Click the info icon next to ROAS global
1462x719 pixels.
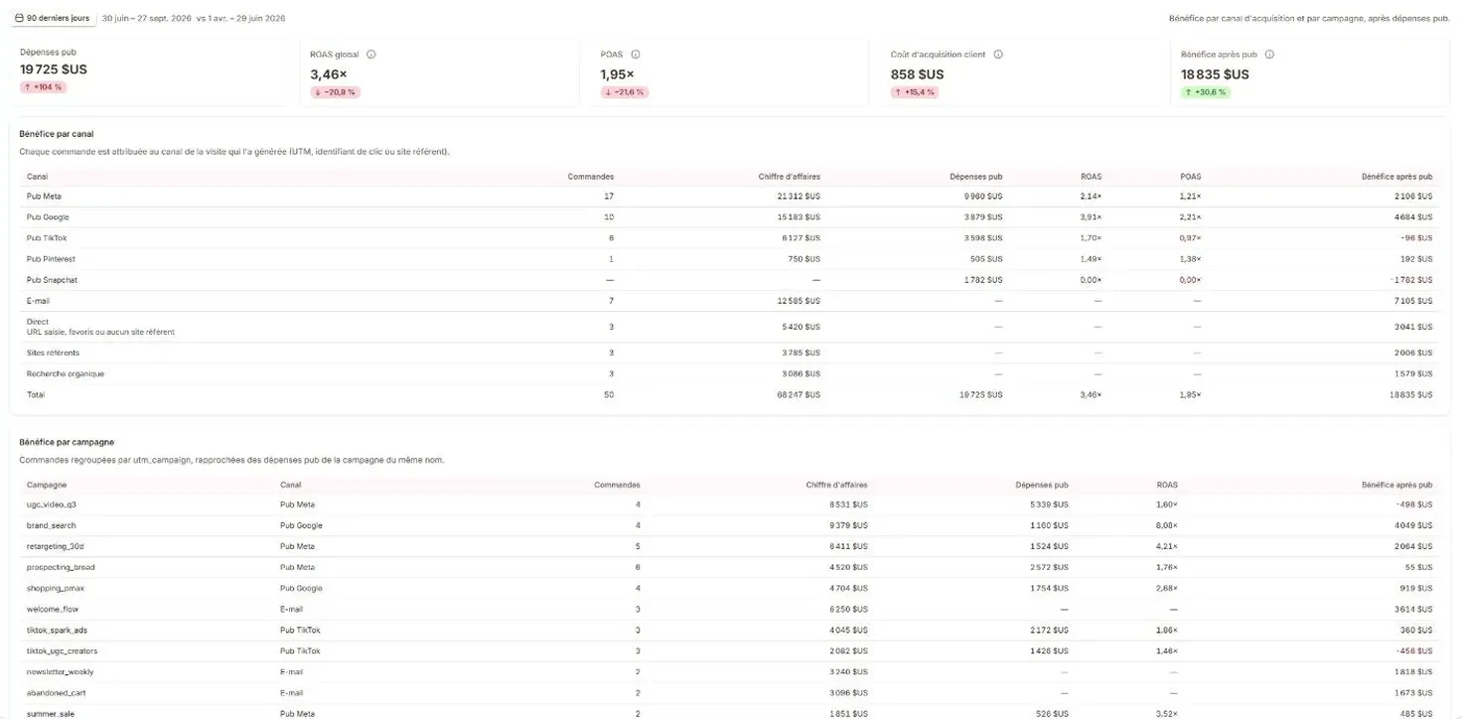(x=371, y=55)
